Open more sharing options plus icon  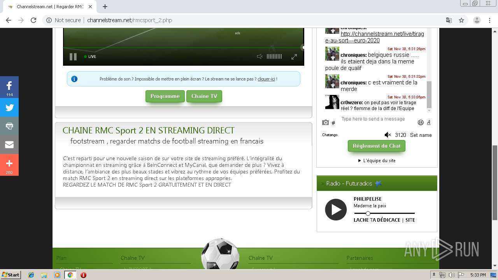point(9,165)
